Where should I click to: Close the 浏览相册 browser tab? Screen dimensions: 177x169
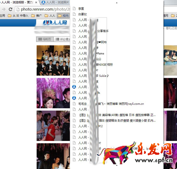click(x=36, y=3)
